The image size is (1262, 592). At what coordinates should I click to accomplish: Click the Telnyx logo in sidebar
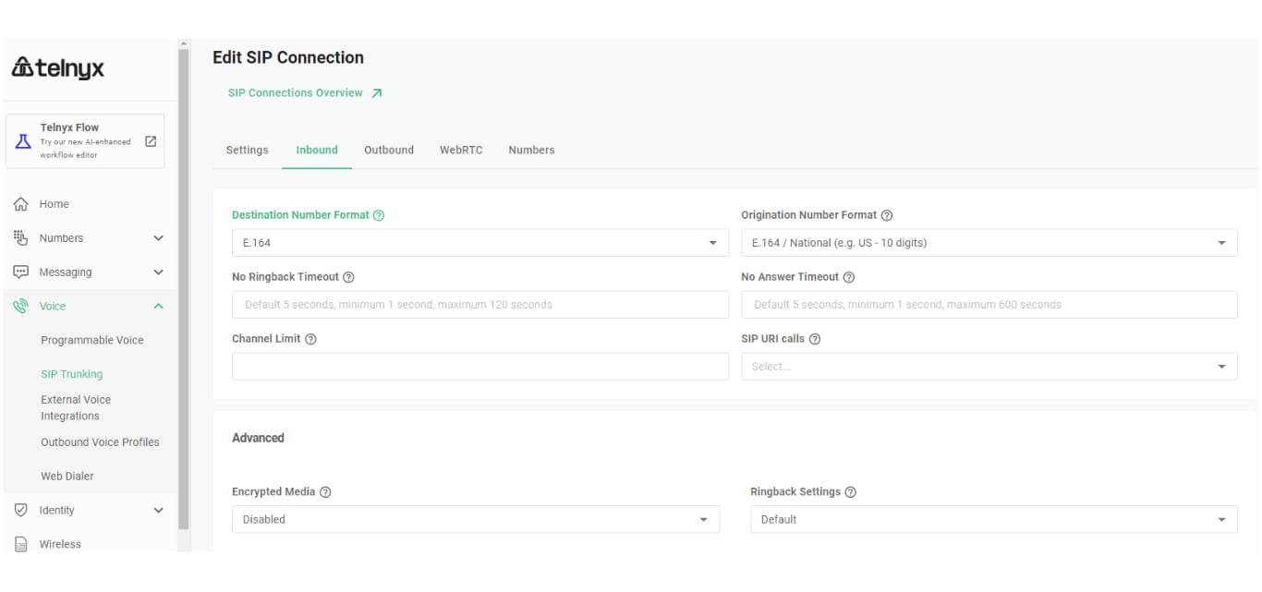point(57,68)
